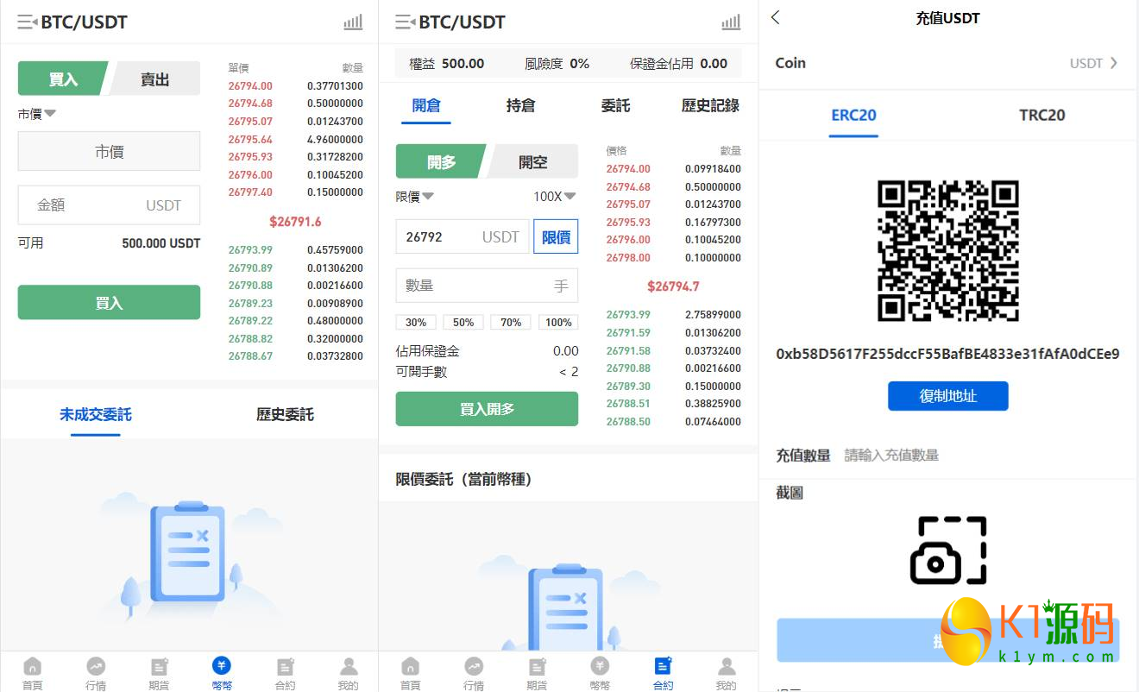Open the menu icon on the spot trading screen
The height and width of the screenshot is (692, 1139).
click(28, 22)
